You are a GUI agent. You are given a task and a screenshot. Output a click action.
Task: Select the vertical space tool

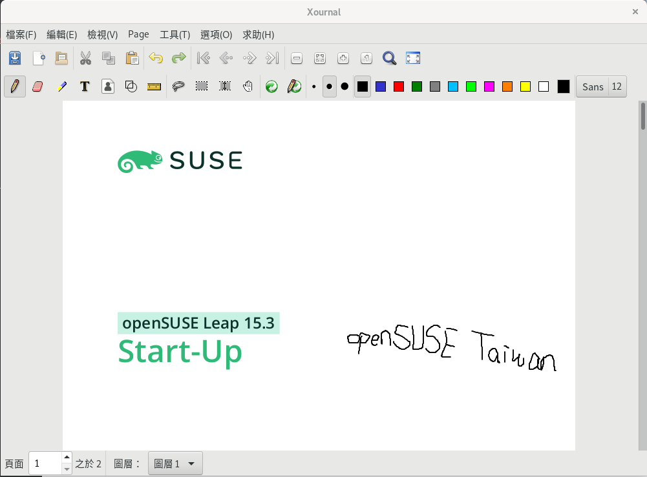click(225, 86)
